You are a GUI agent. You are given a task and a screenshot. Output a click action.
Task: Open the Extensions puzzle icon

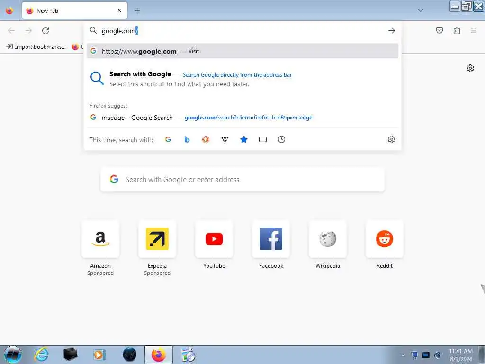point(457,30)
